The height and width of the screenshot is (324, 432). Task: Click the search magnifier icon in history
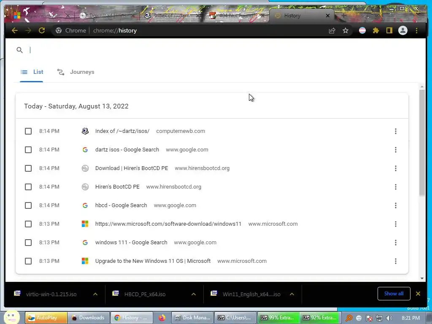pos(19,50)
